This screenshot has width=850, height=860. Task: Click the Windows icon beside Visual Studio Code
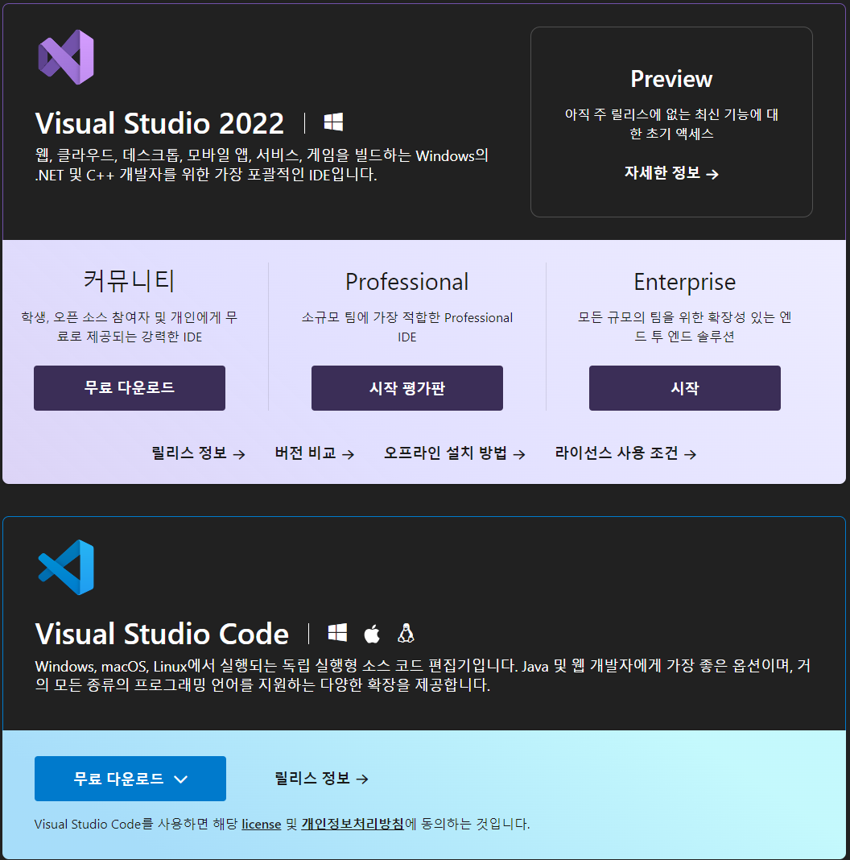337,633
